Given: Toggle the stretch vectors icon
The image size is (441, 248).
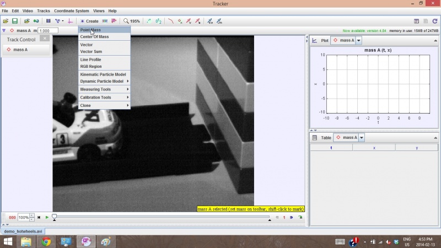Looking at the screenshot, I should (210, 21).
